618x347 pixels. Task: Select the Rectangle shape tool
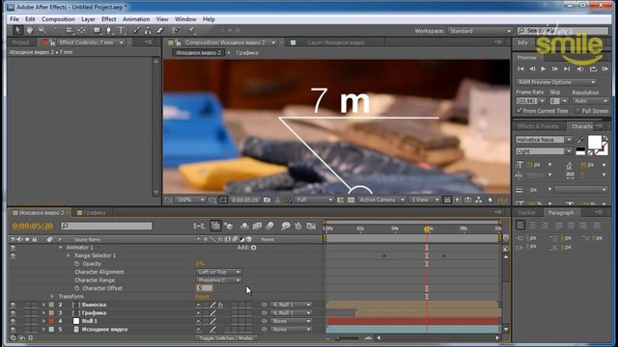(97, 30)
